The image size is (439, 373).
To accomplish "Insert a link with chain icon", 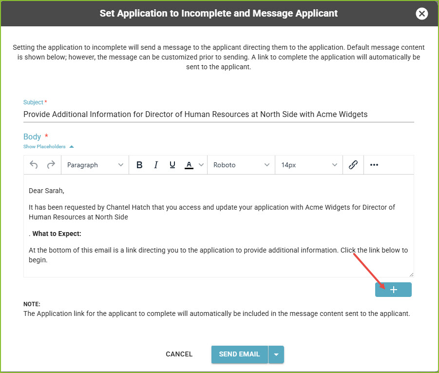I will pos(353,165).
